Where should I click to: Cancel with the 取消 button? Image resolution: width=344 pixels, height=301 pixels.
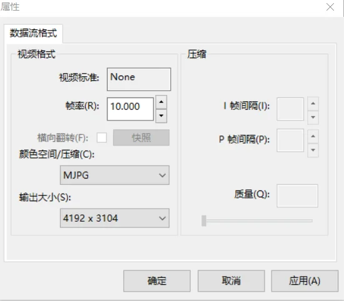pos(231,281)
